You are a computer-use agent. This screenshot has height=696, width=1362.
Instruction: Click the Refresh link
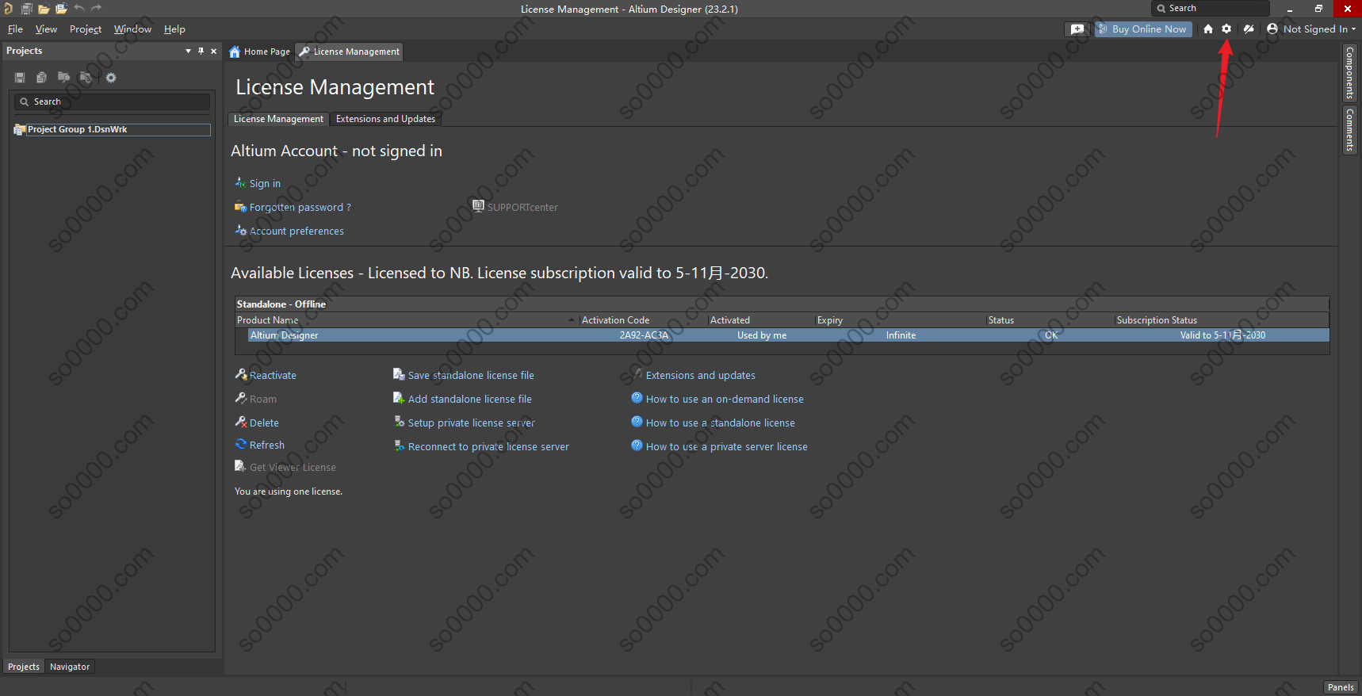coord(267,445)
